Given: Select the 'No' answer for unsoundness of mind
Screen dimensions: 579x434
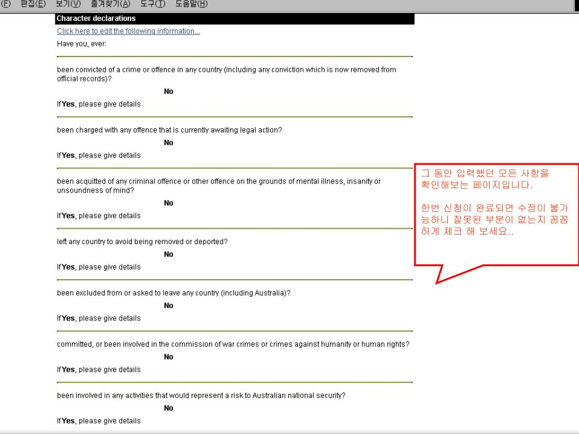Looking at the screenshot, I should coord(168,203).
